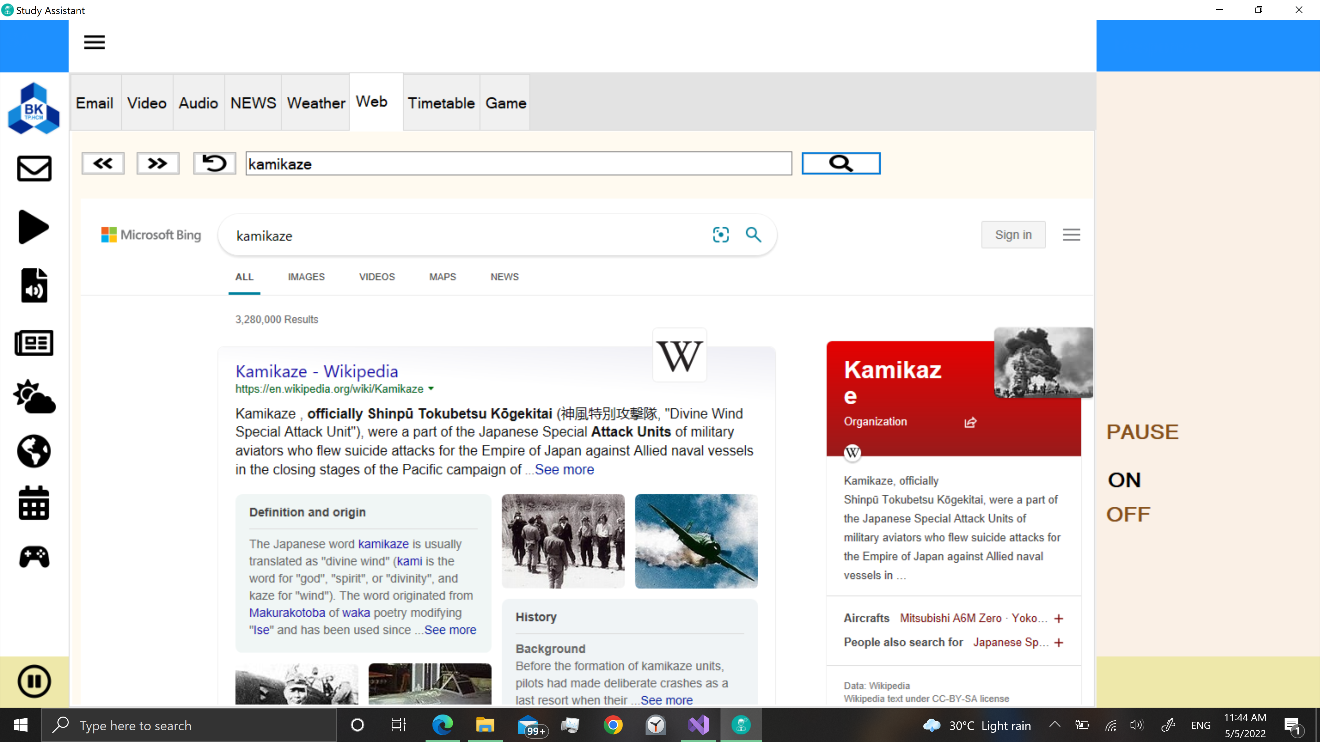Click the Bing Sign in button
The image size is (1320, 742).
click(x=1013, y=235)
